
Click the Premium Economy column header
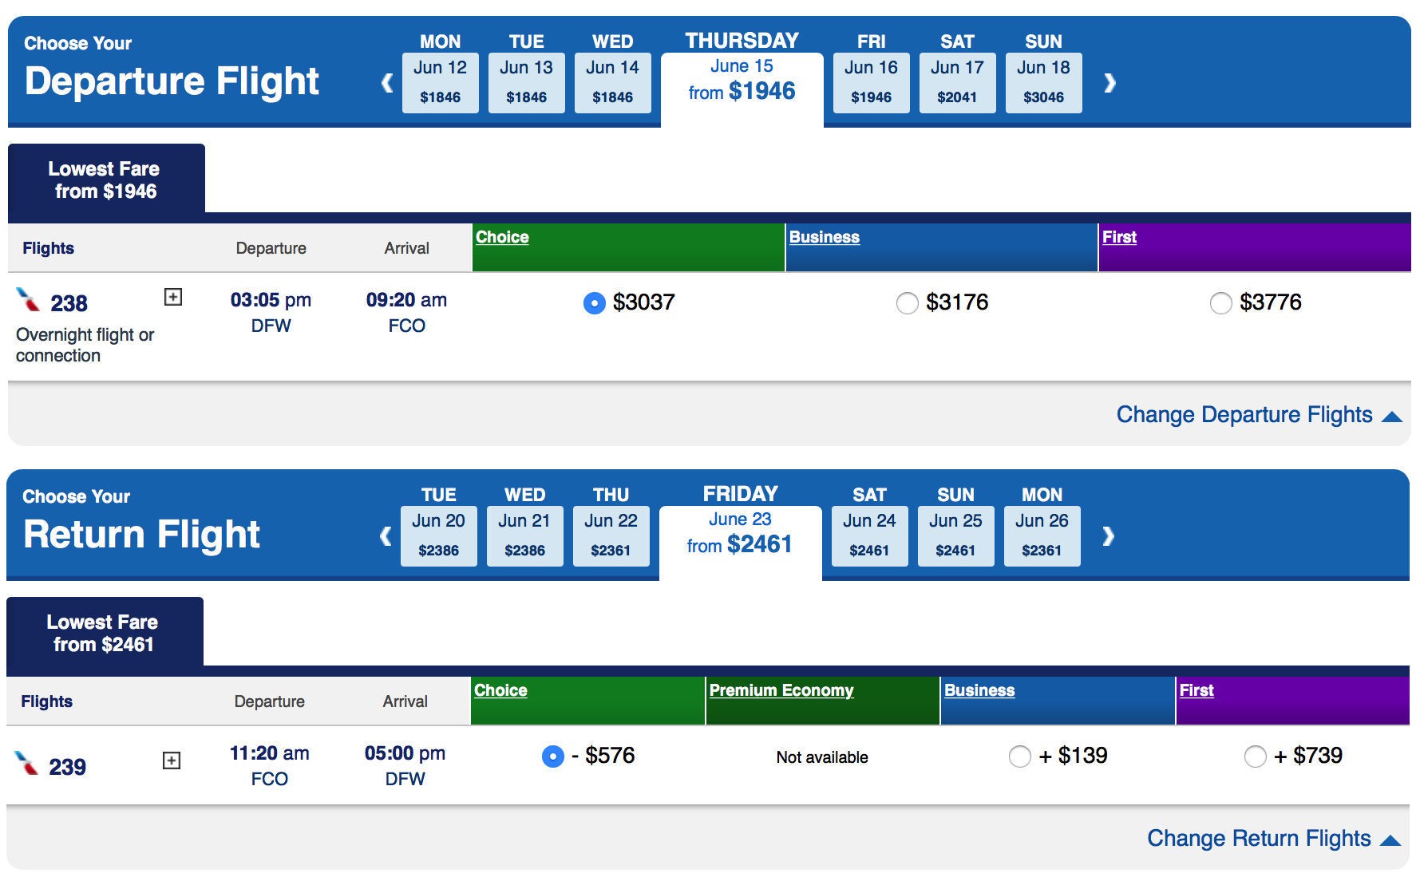tap(781, 690)
